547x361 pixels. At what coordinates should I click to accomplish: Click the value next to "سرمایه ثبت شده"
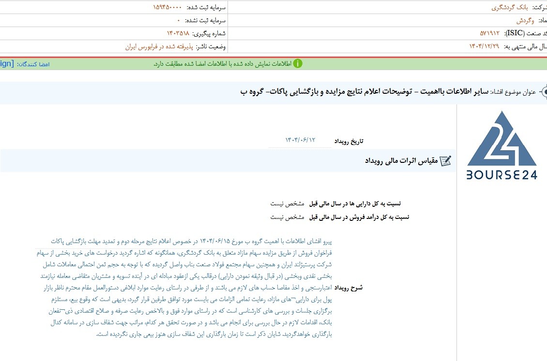167,7
